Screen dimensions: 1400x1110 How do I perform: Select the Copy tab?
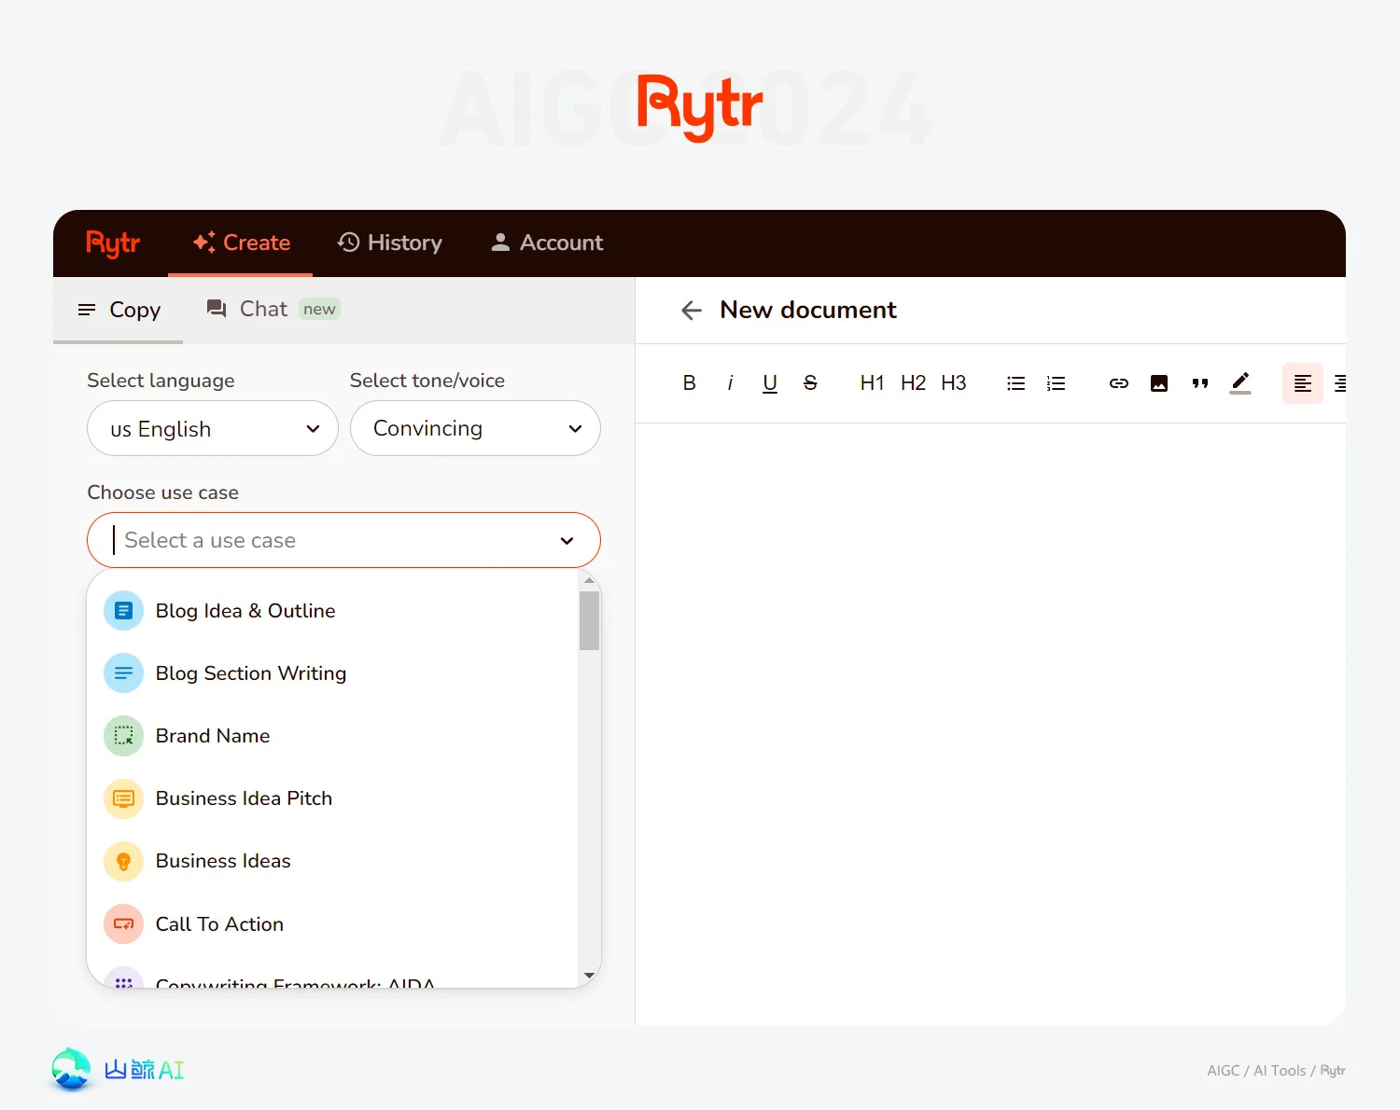tap(119, 310)
